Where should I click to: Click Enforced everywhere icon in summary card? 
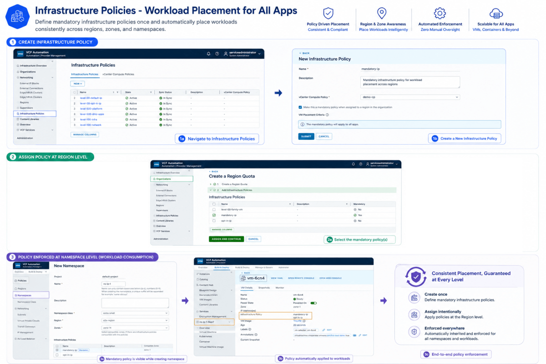point(414,332)
